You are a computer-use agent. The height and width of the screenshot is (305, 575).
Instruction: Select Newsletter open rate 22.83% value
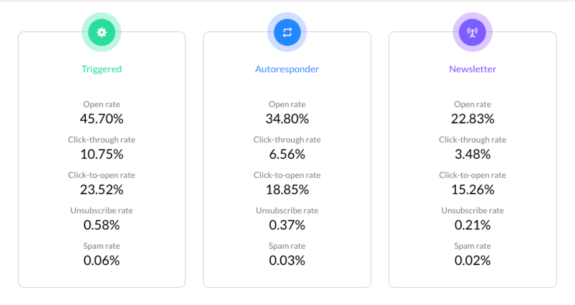point(473,119)
